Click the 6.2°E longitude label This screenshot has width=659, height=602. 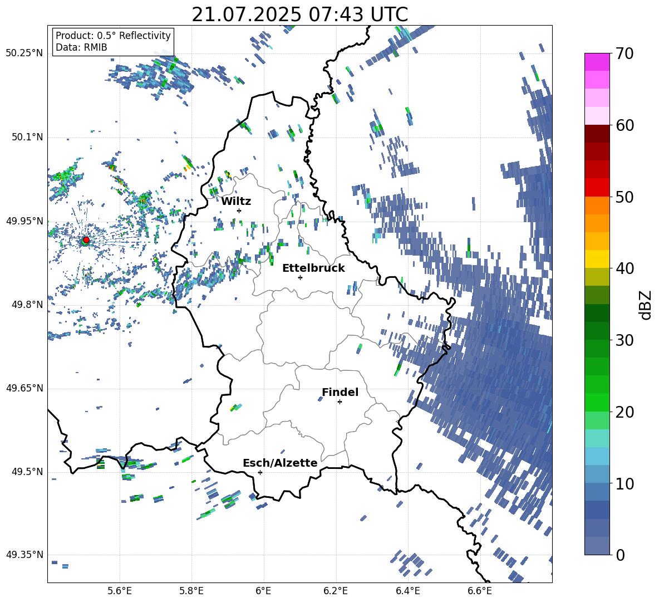click(336, 591)
